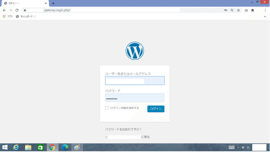Click the zoom magnifier icon in address bar

(x=232, y=10)
